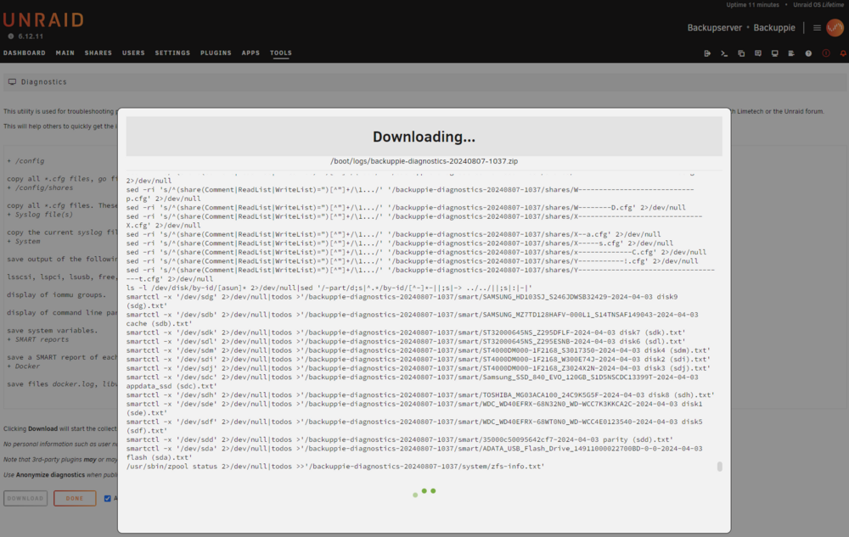
Task: Toggle the Anonymize diagnostics checkbox
Action: (107, 498)
